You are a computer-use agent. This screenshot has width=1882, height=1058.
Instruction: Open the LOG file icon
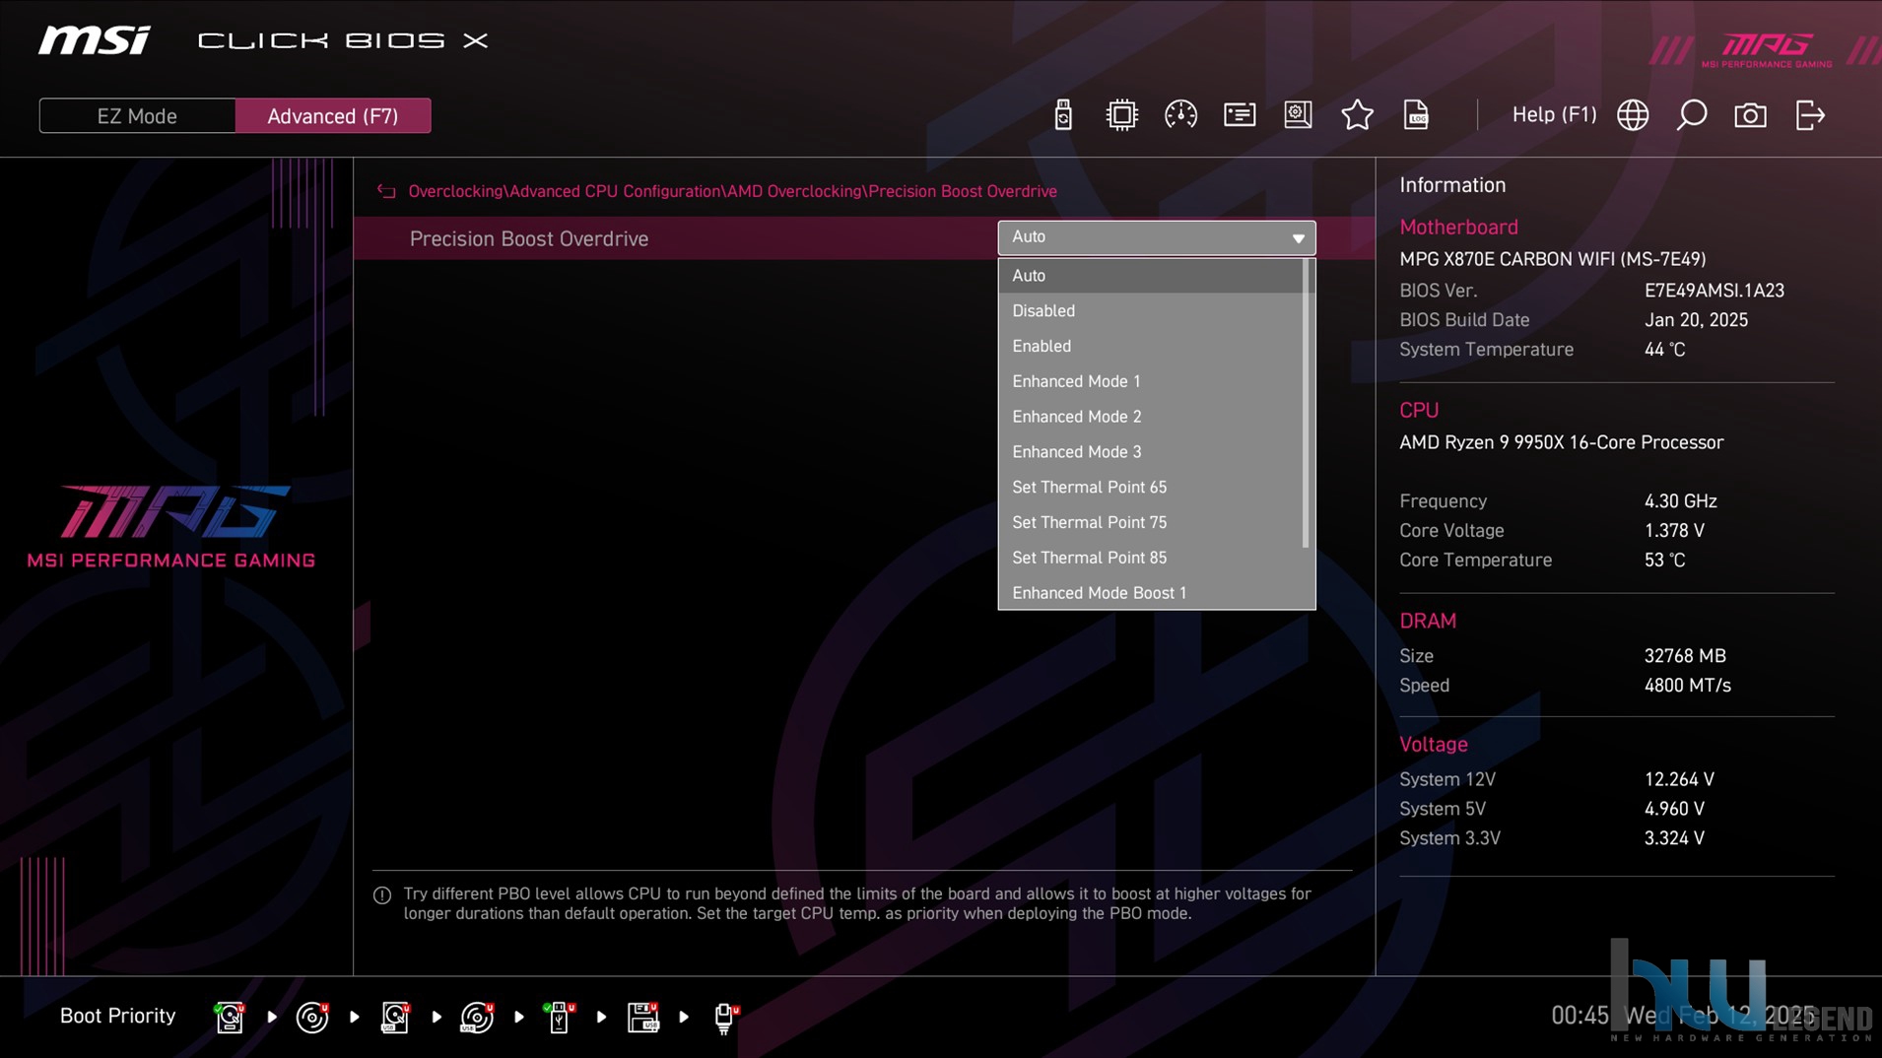[1416, 115]
